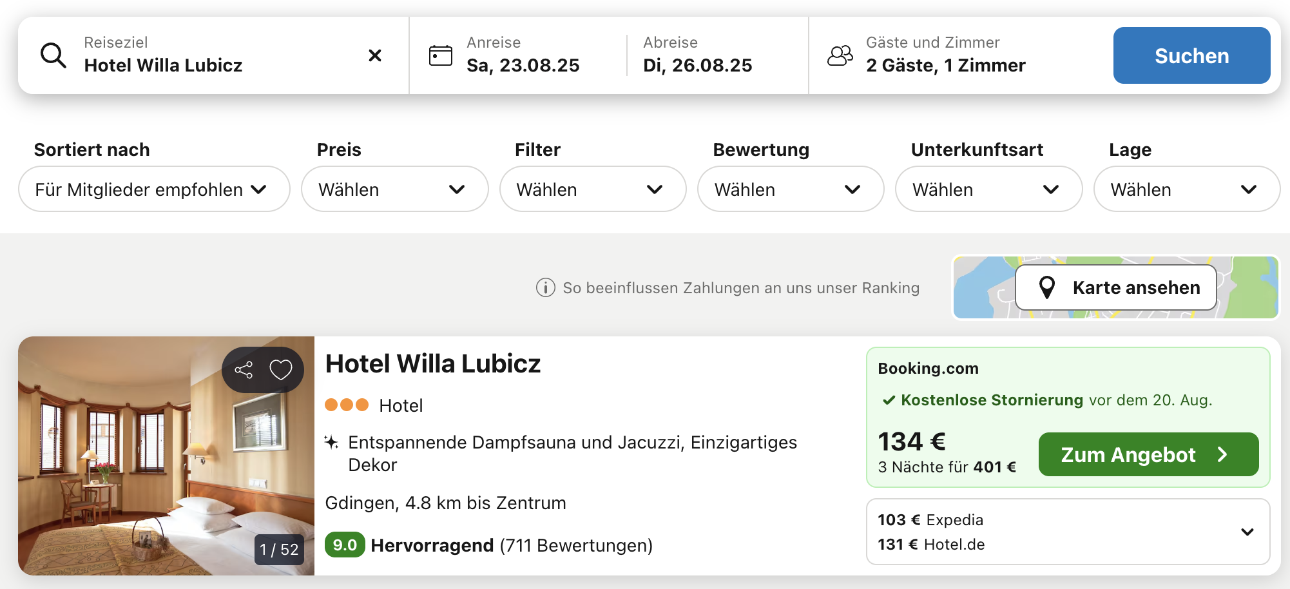Click the calendar icon next to Anreise
The height and width of the screenshot is (589, 1290).
tap(441, 55)
